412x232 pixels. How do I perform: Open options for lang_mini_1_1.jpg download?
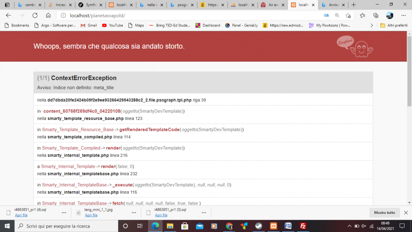click(134, 213)
